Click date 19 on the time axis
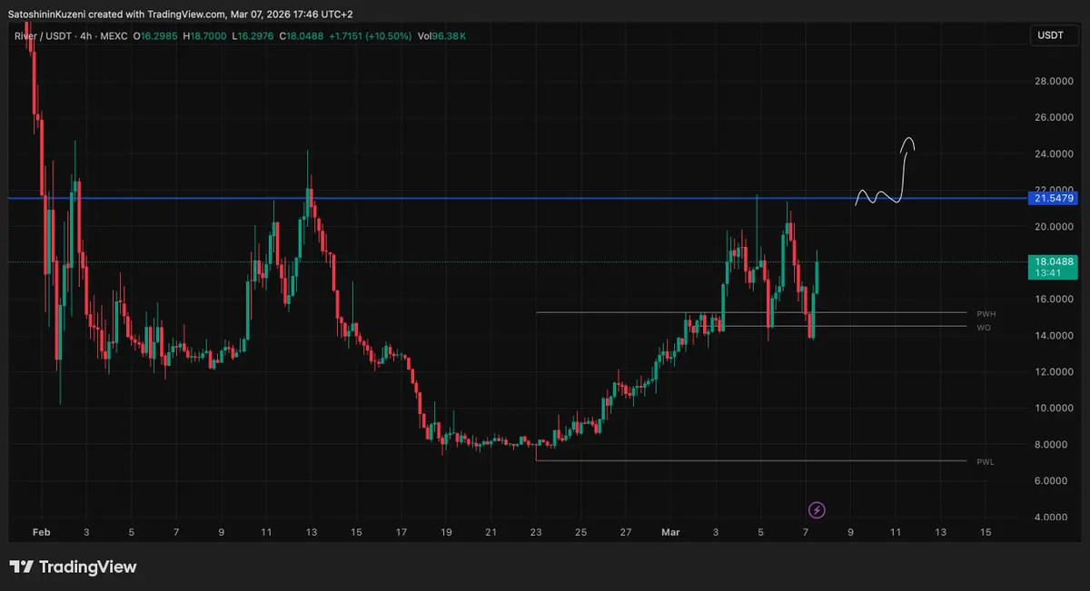The width and height of the screenshot is (1090, 591). (446, 533)
